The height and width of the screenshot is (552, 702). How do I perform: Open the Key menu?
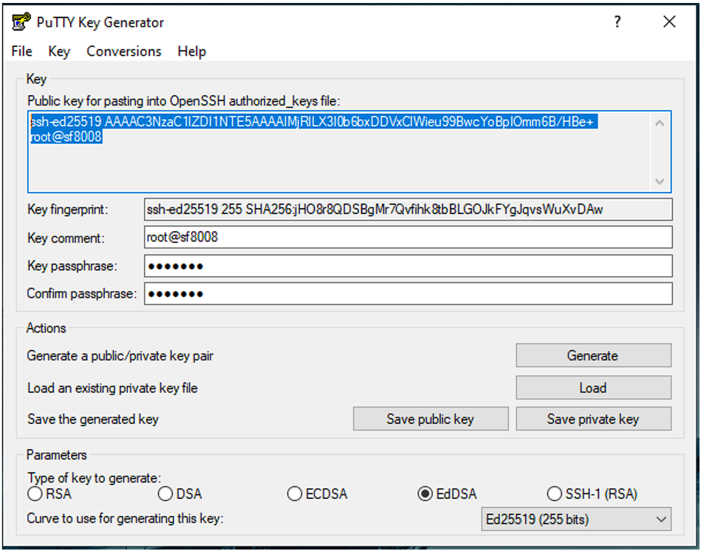point(59,51)
